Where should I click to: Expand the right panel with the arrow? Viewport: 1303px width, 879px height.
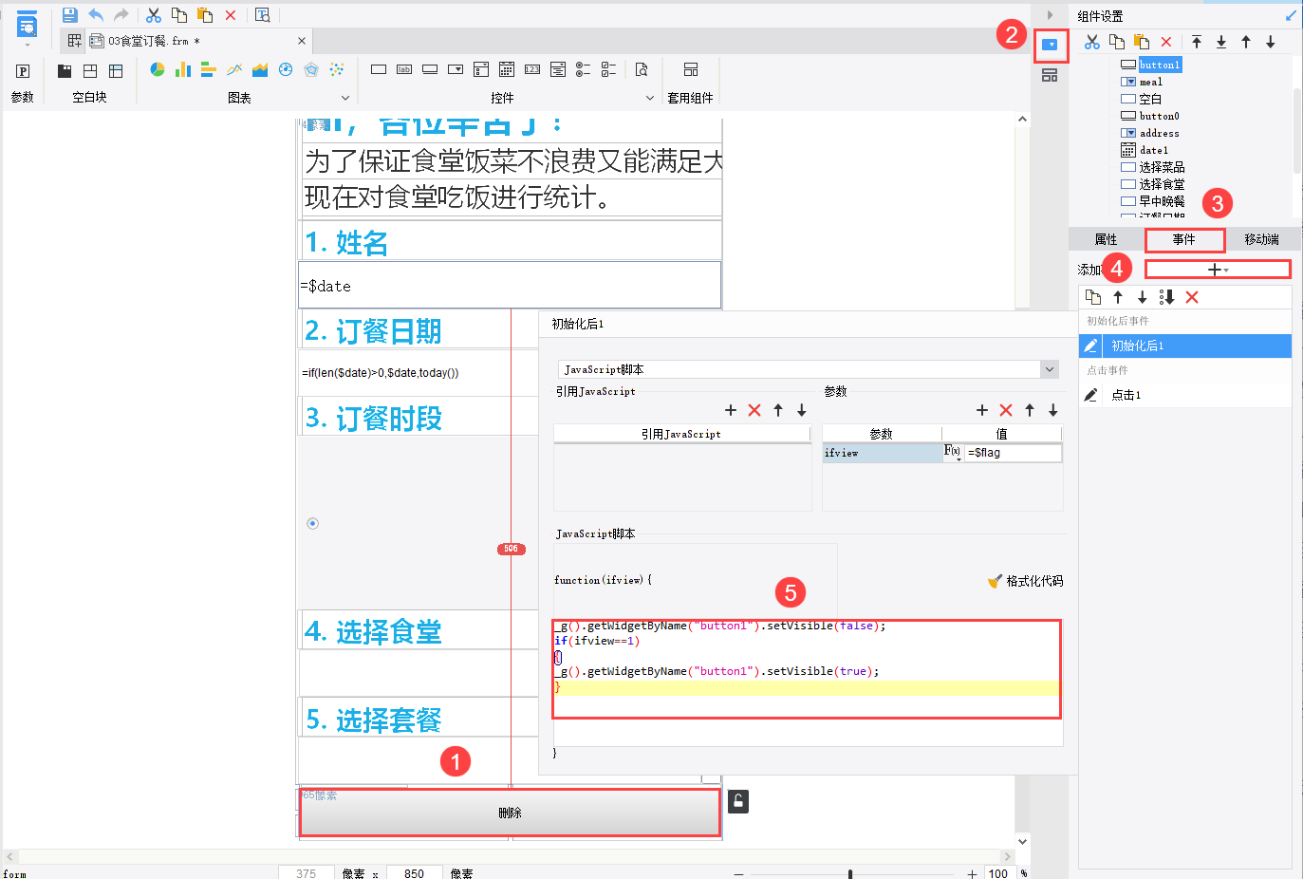point(1050,15)
